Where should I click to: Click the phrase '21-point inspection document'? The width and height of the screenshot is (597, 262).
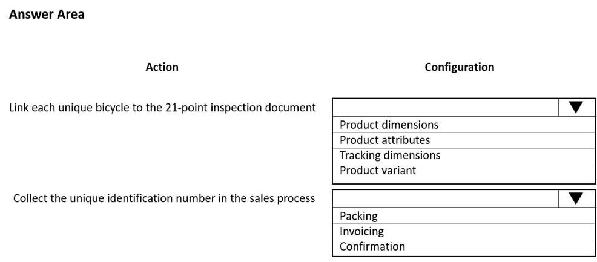coord(240,108)
